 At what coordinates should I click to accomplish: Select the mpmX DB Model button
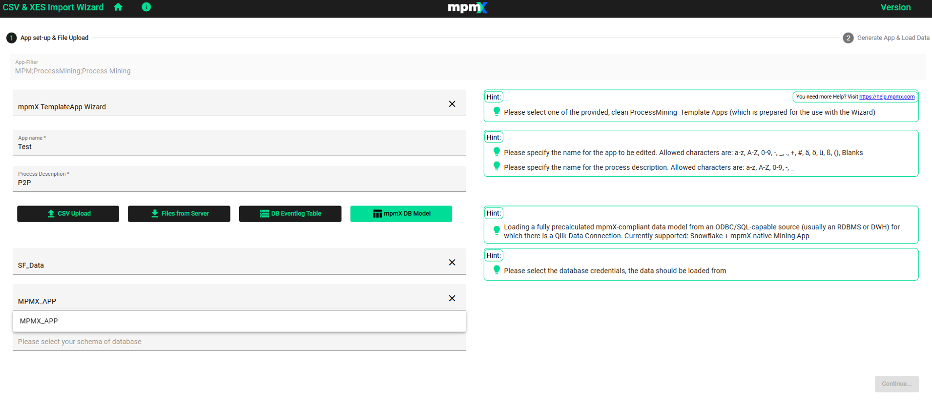pos(401,214)
